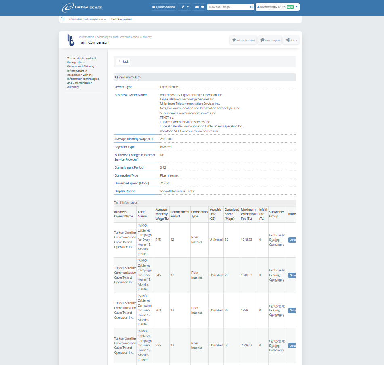Screen dimensions: 384x365
Task: Click the Information Technologies Authority logo
Action: tap(71, 40)
